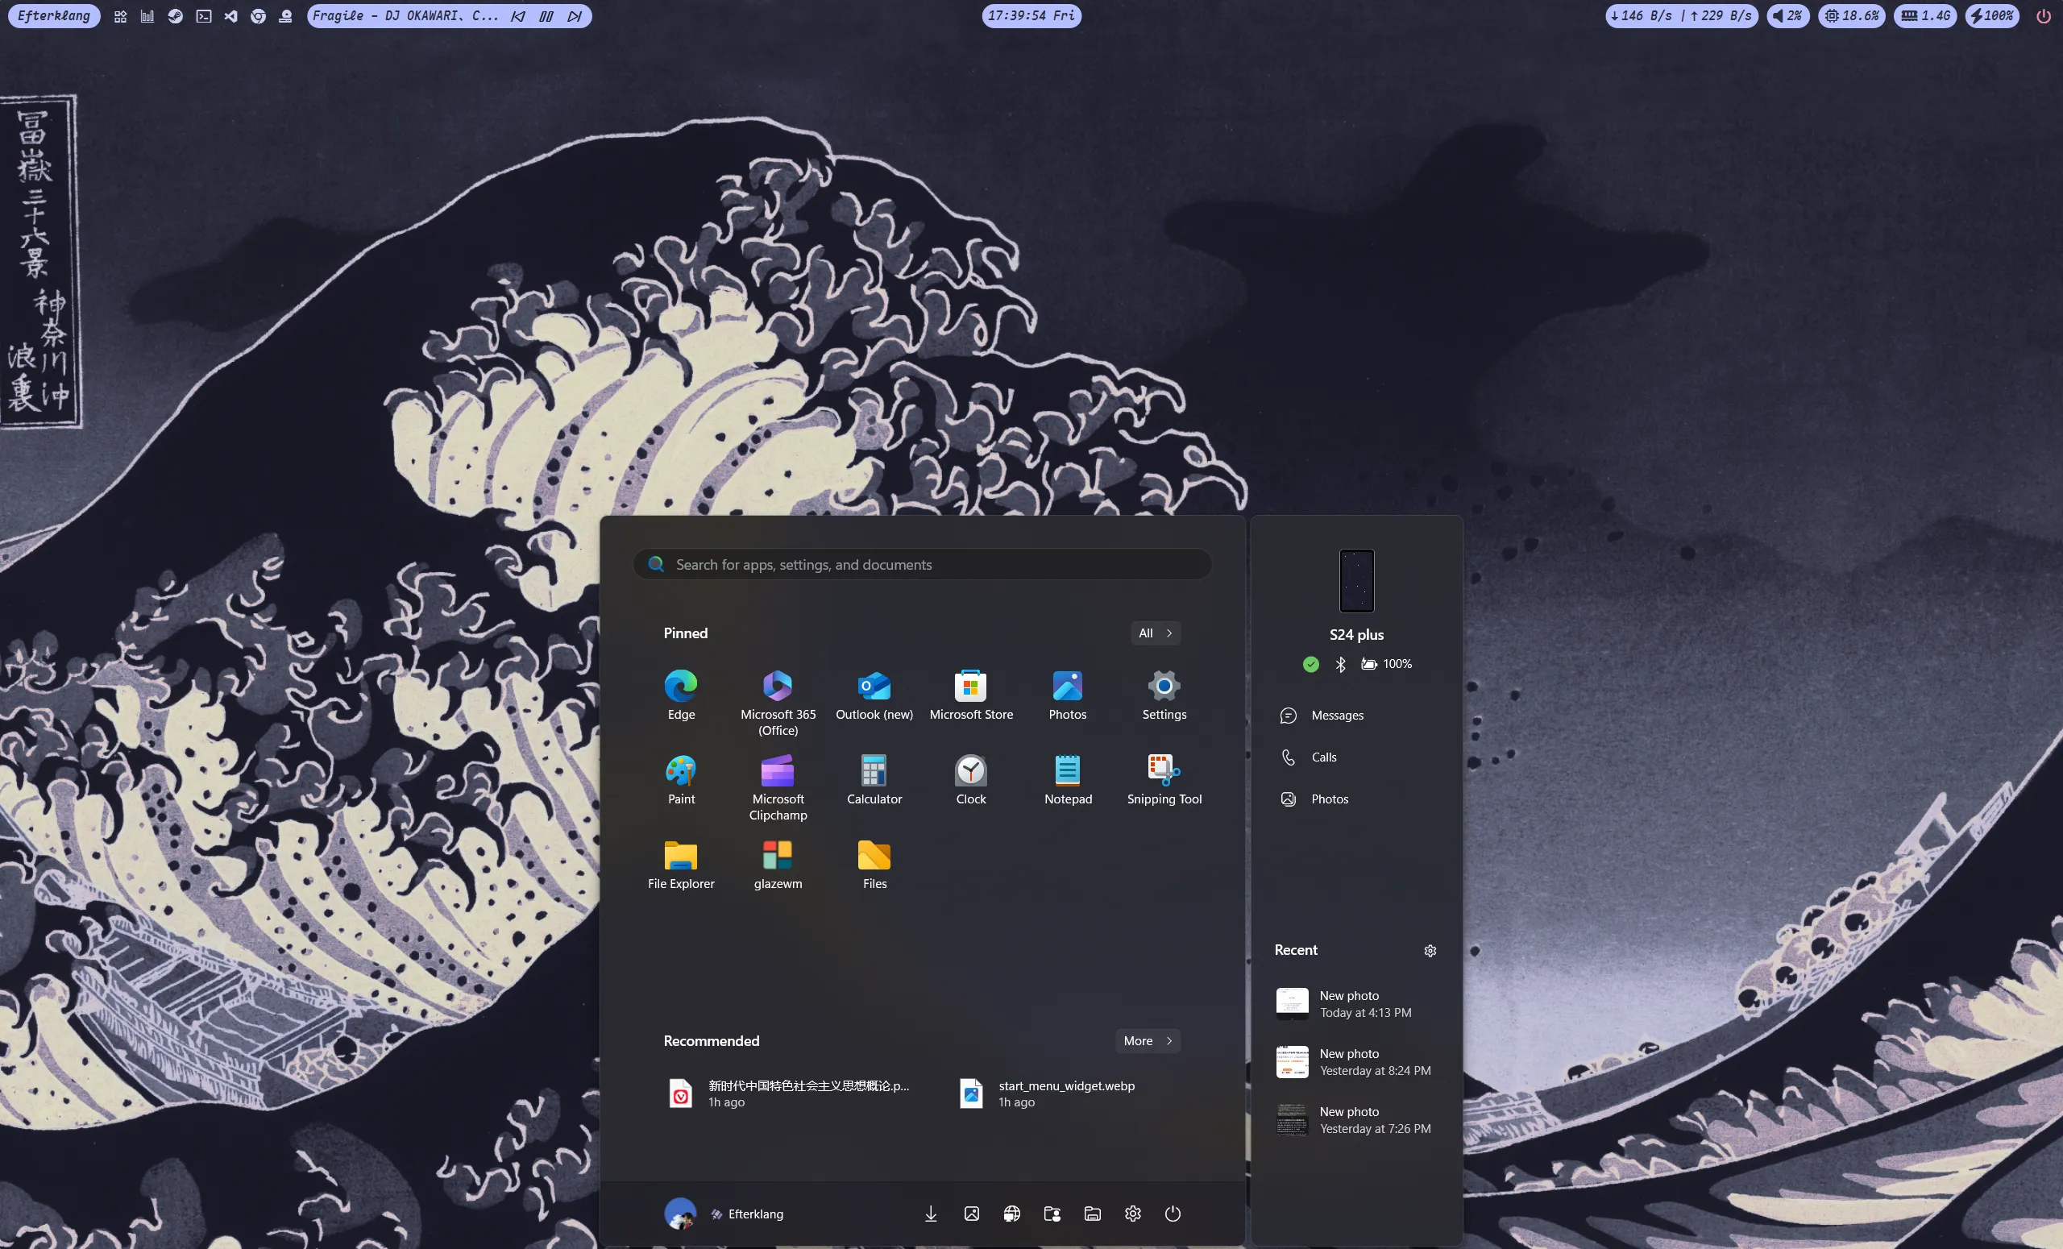Viewport: 2063px width, 1249px height.
Task: Click volume 2% widget
Action: coord(1787,16)
